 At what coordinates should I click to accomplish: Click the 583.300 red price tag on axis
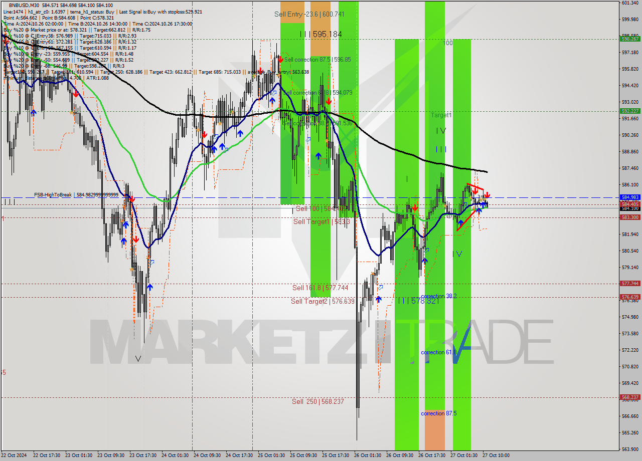(x=630, y=217)
